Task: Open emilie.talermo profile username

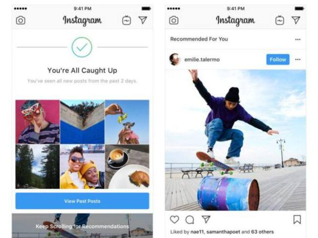Action: click(202, 60)
